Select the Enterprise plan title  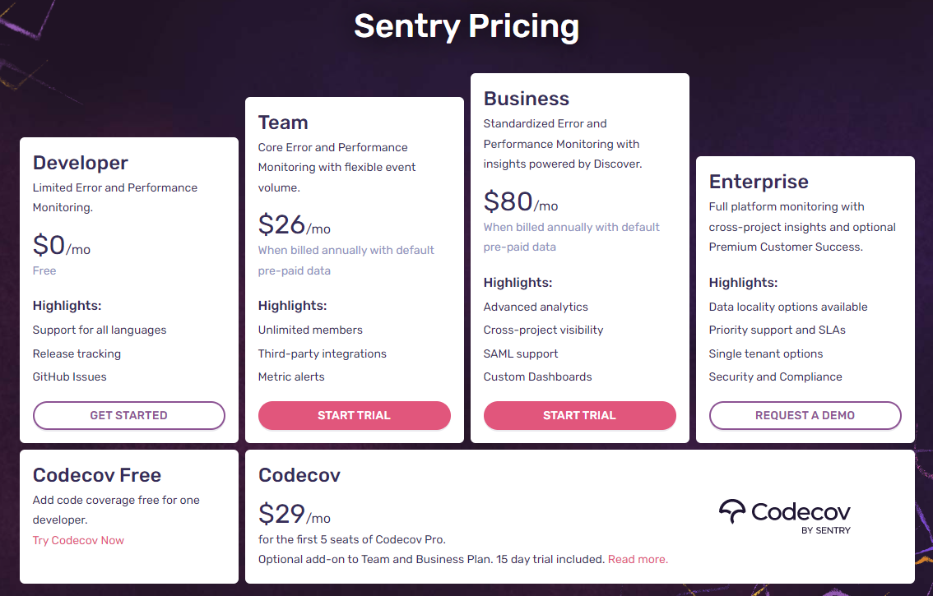(759, 182)
